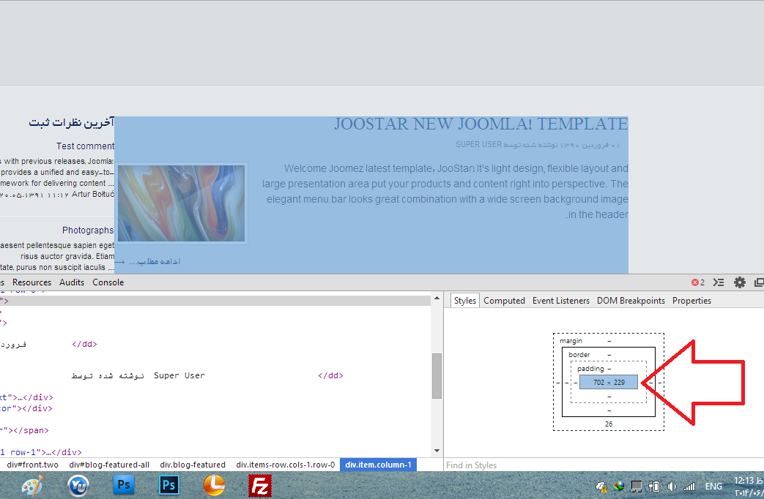
Task: Select the DOM Breakpoints tab
Action: (631, 301)
